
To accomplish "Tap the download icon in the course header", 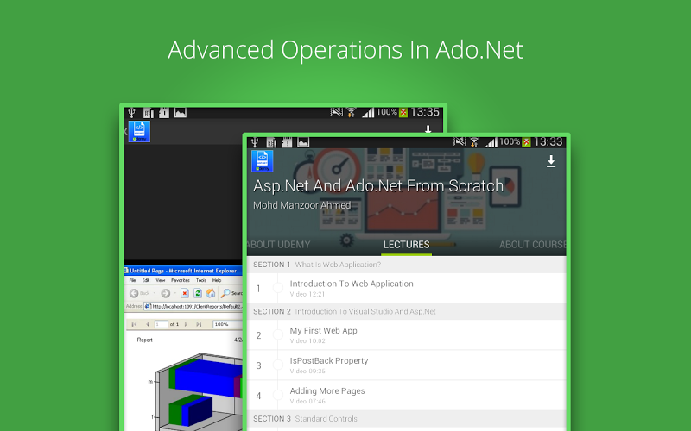I will tap(551, 161).
